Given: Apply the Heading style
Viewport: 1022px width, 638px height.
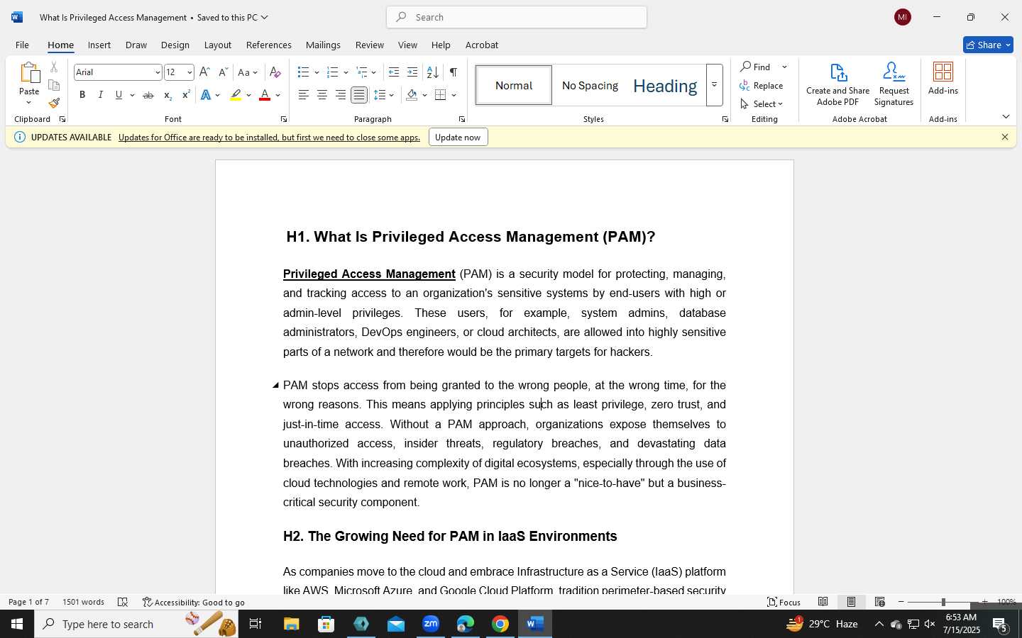Looking at the screenshot, I should click(665, 85).
